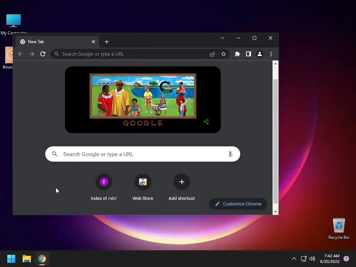
Task: Minimize the Chrome window
Action: pyautogui.click(x=238, y=38)
